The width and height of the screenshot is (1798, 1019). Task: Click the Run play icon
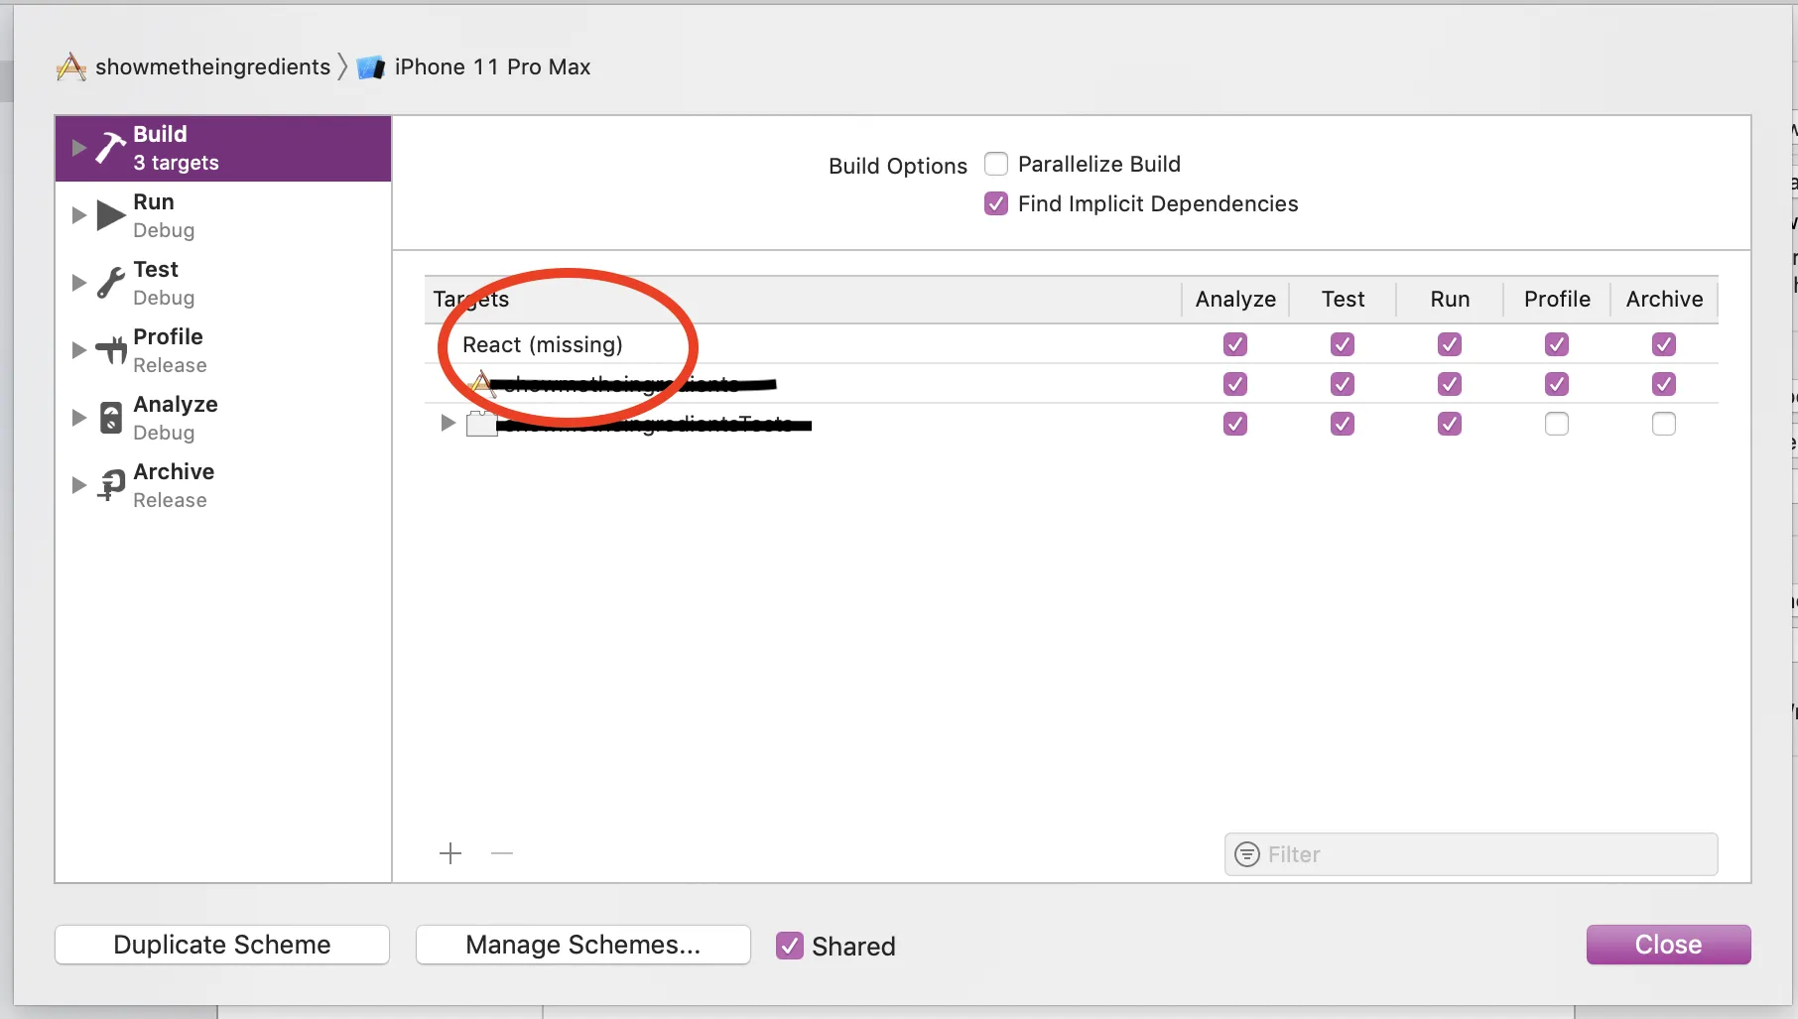click(x=110, y=215)
